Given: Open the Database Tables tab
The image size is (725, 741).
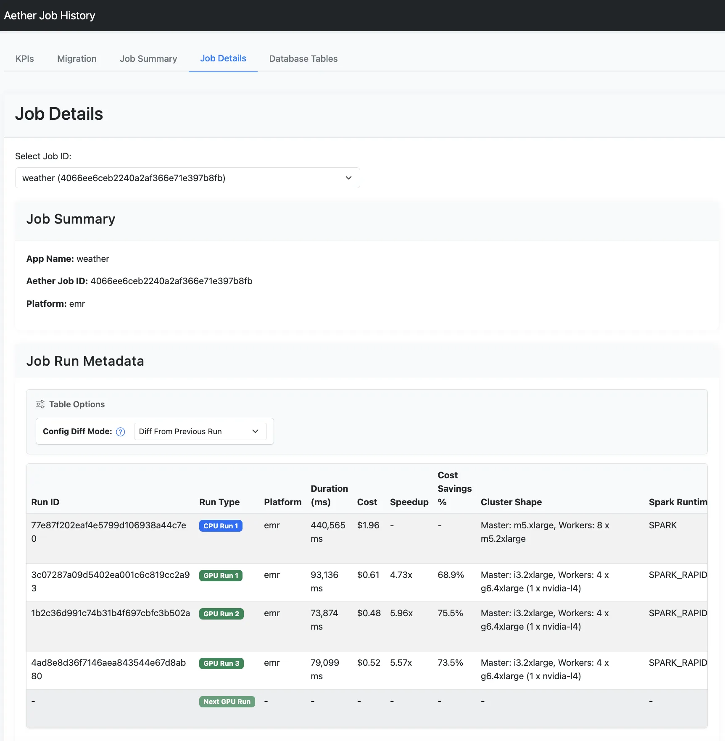Looking at the screenshot, I should [303, 58].
